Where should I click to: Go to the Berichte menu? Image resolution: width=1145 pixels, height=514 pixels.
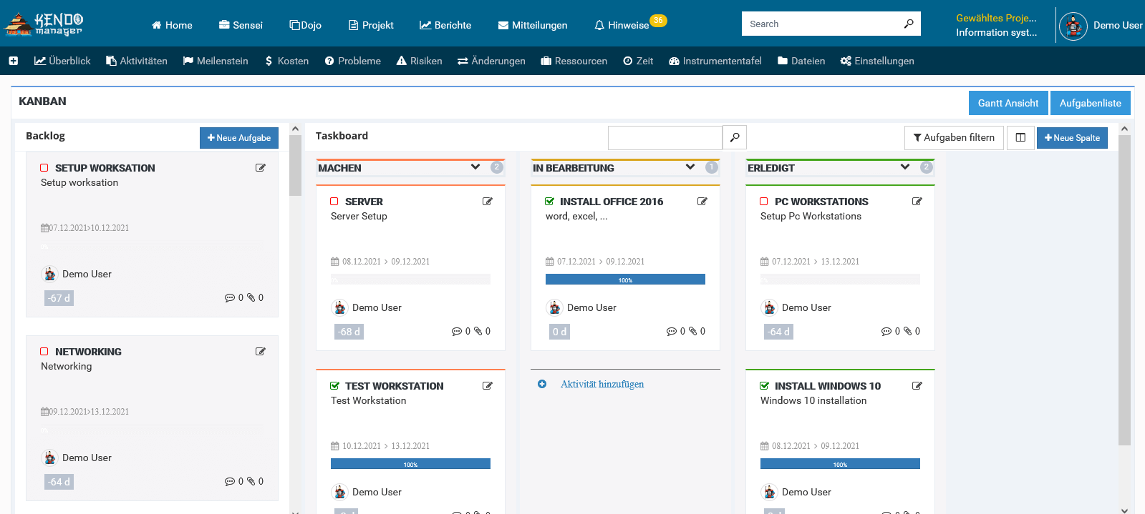pyautogui.click(x=445, y=25)
